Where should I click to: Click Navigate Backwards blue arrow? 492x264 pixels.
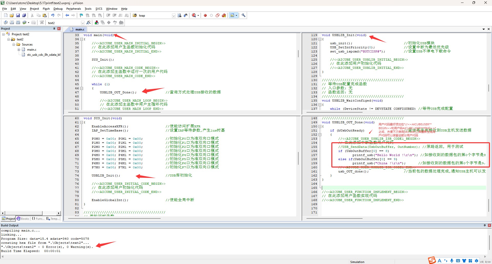tap(67, 15)
